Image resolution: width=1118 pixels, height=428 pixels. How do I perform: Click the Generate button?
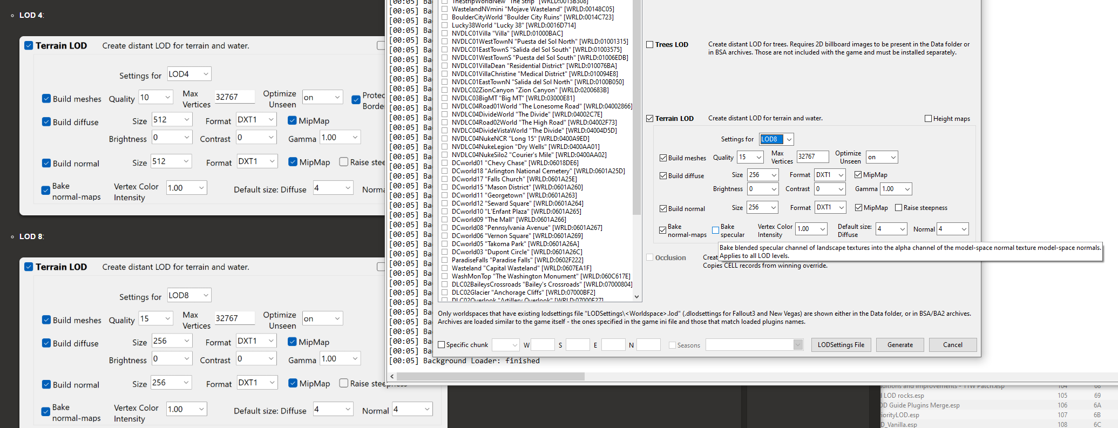point(900,345)
